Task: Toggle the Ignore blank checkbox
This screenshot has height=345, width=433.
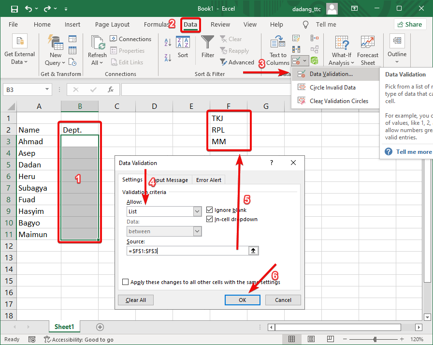Action: tap(210, 210)
